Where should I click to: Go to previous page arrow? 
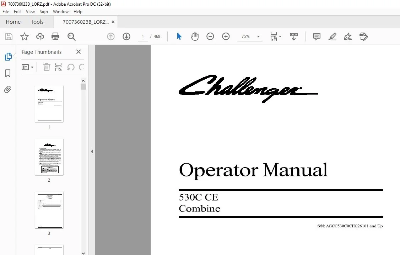111,36
